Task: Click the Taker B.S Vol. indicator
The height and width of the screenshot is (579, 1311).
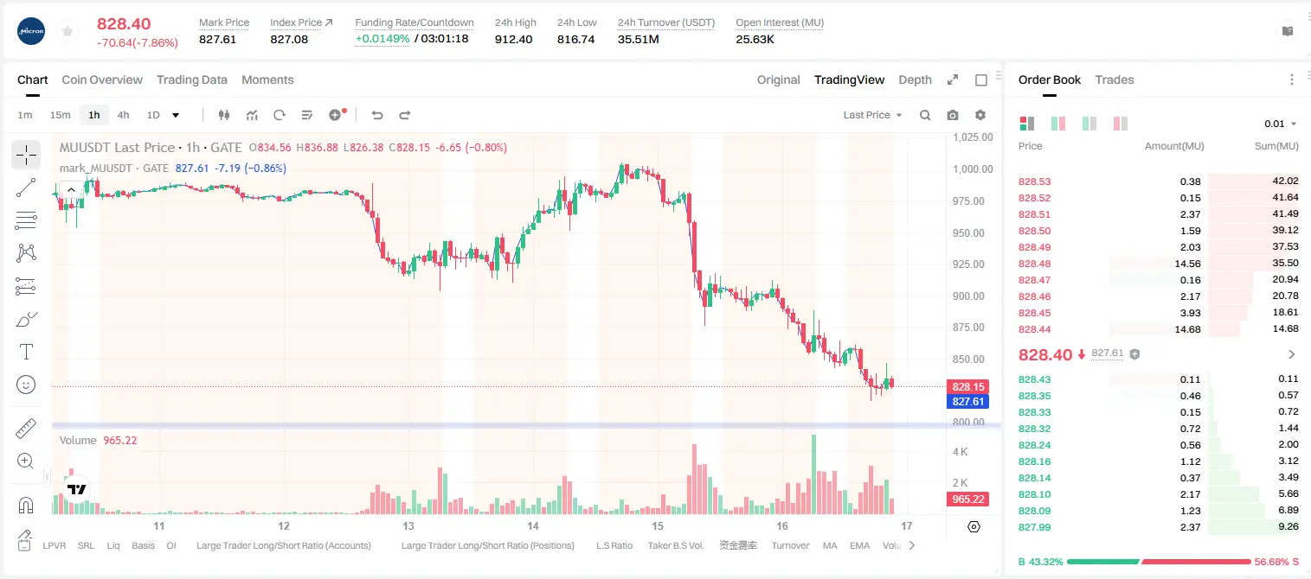Action: point(676,545)
